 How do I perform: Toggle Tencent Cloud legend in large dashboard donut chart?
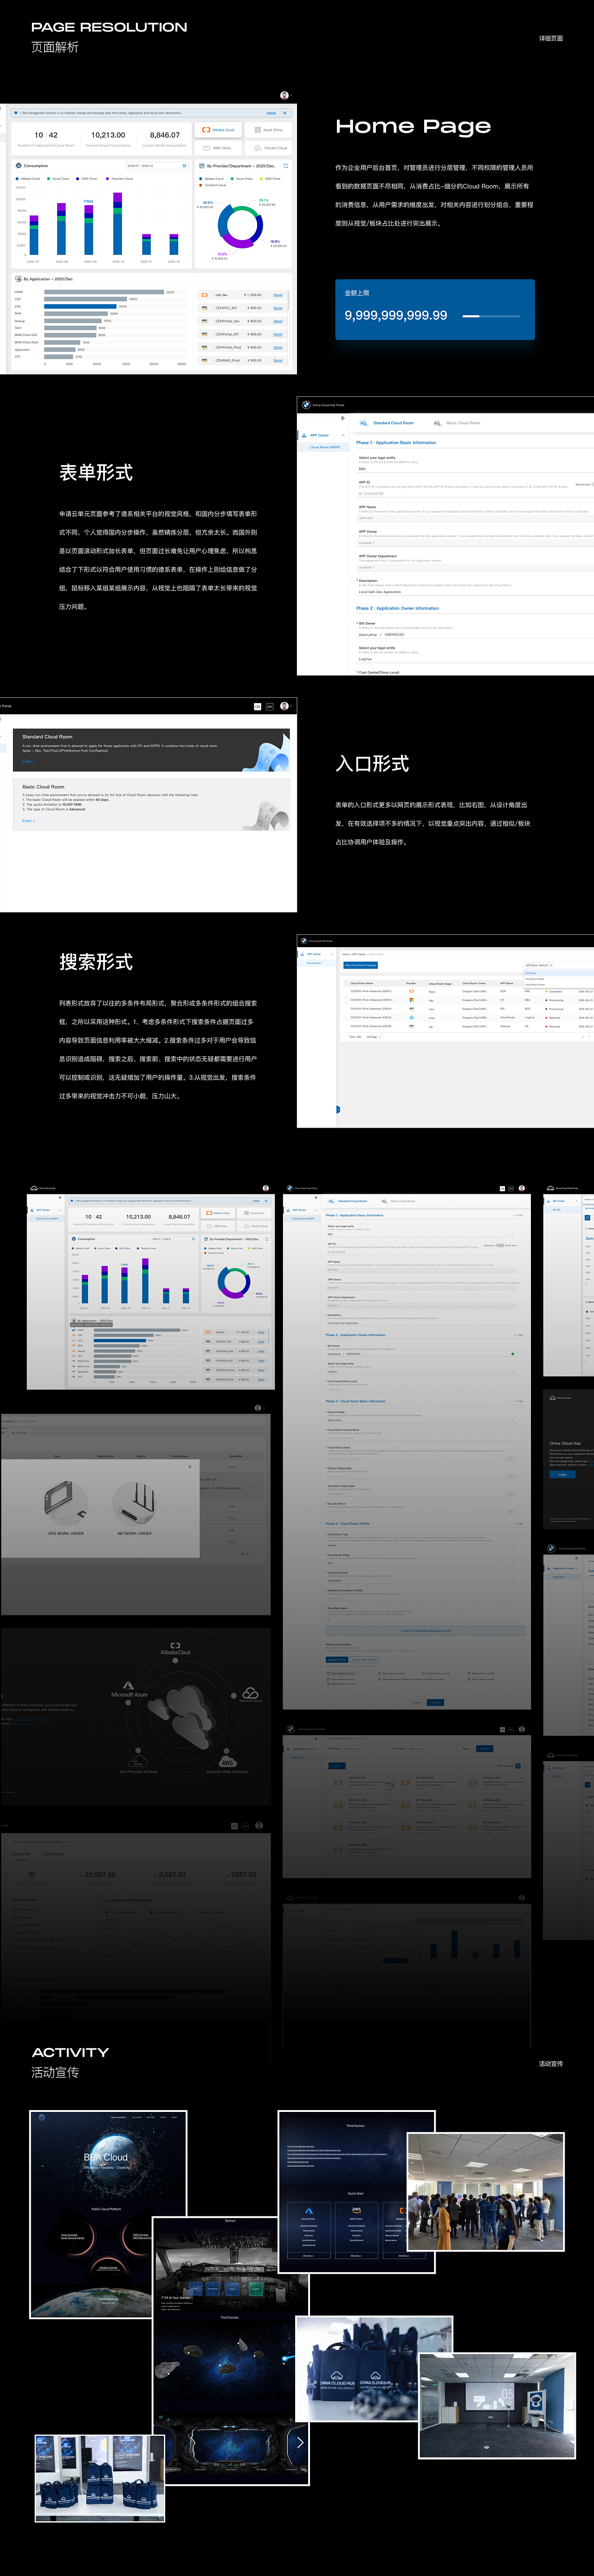click(x=214, y=185)
